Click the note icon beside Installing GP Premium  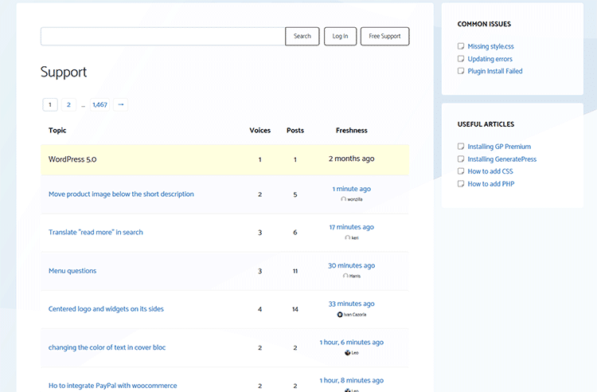click(461, 147)
